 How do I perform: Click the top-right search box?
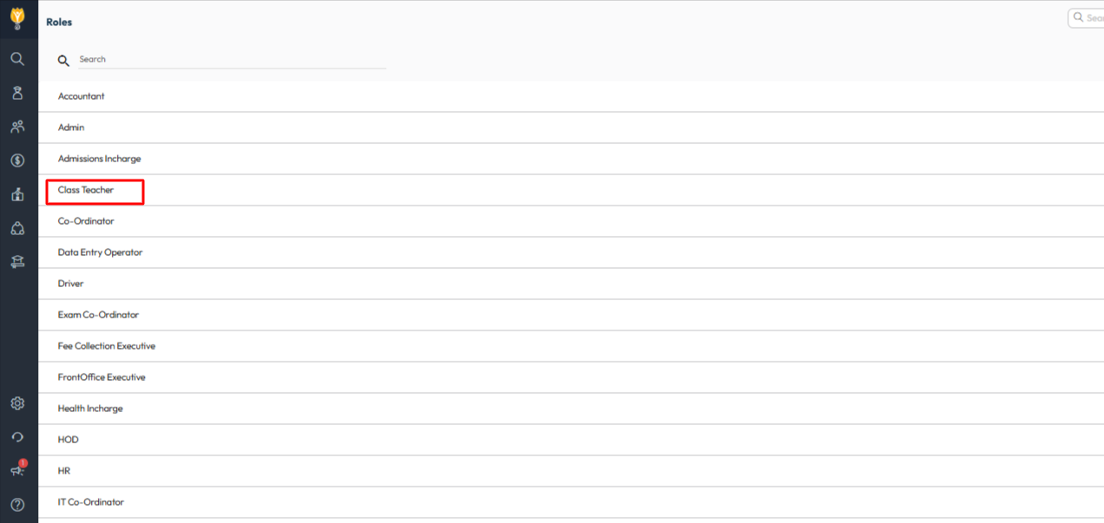(1088, 18)
